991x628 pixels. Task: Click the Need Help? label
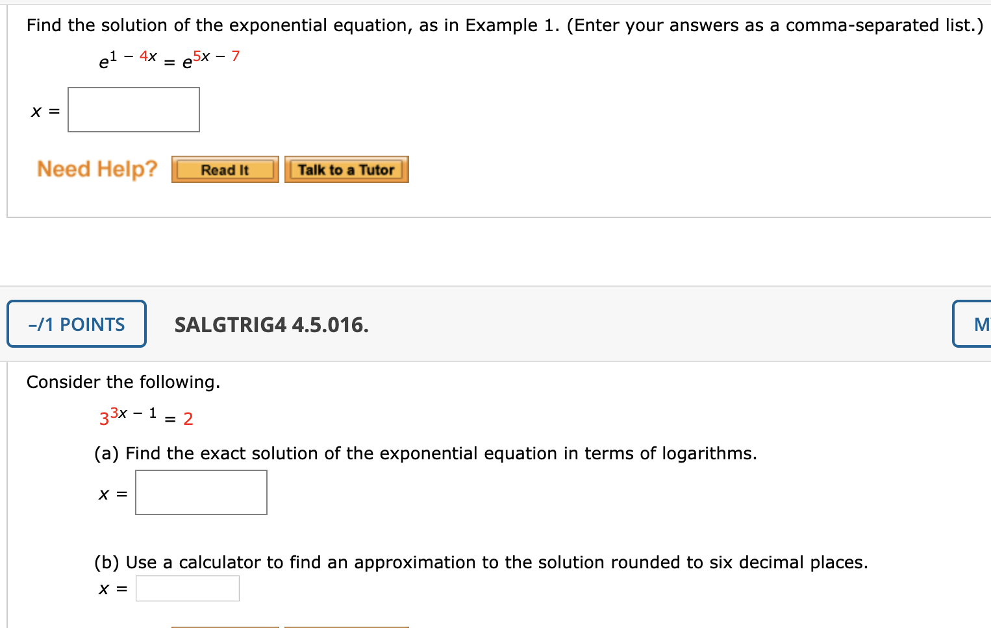(x=97, y=169)
